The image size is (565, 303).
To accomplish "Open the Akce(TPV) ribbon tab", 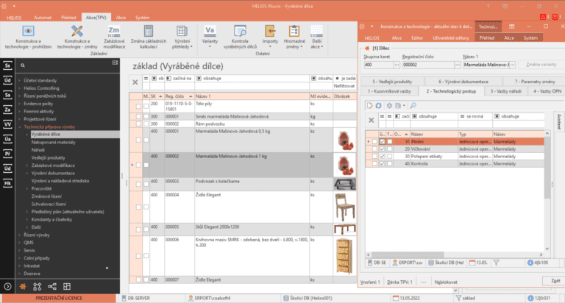I will [x=96, y=18].
